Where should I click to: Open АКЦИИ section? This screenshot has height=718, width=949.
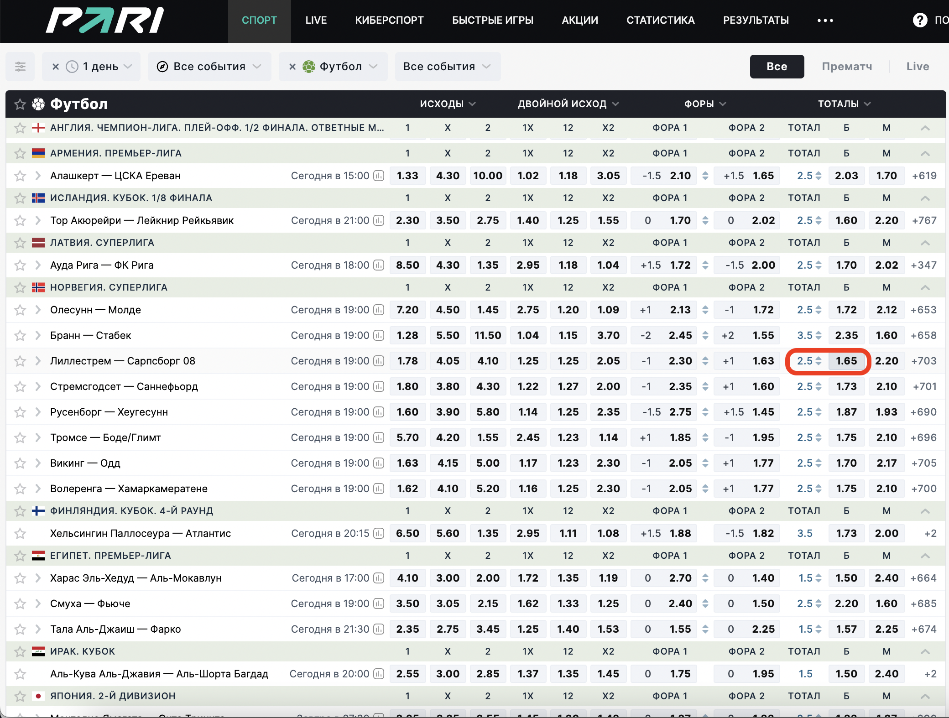pyautogui.click(x=580, y=21)
